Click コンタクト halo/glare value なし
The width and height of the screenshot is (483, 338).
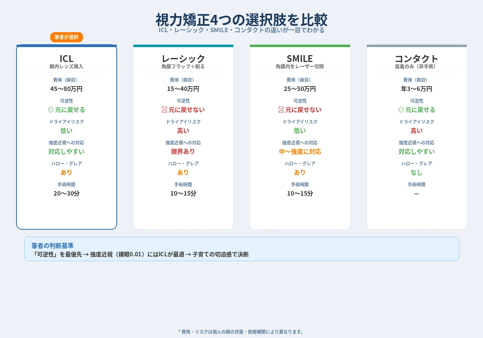417,173
